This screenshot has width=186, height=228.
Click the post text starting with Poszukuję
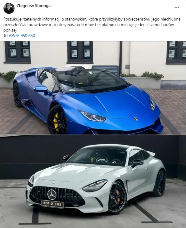pos(92,25)
